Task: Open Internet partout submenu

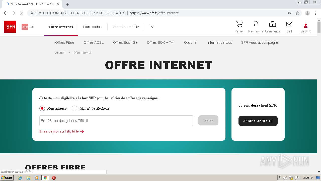Action: coord(219,42)
